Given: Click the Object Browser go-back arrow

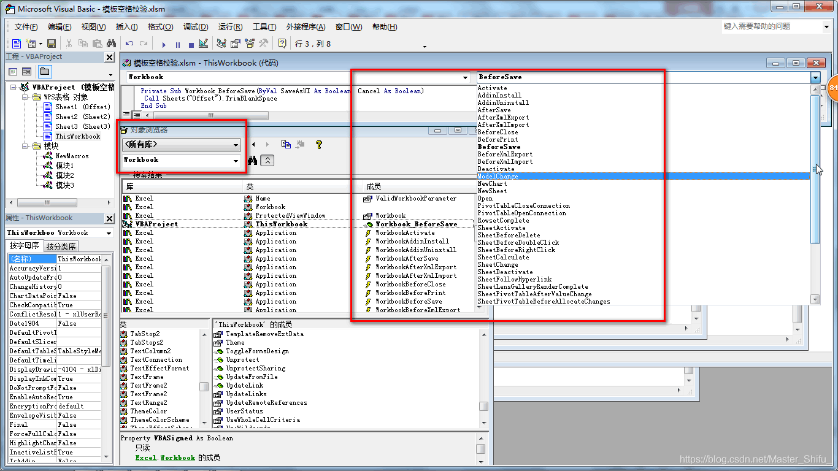Looking at the screenshot, I should (x=253, y=144).
